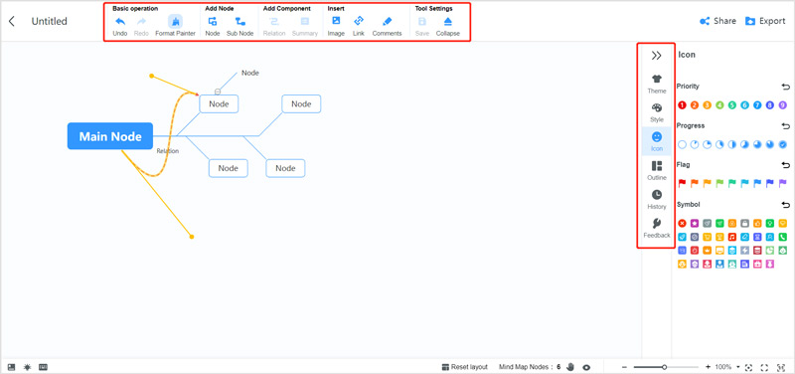
Task: Click the Save disk icon
Action: coord(421,21)
